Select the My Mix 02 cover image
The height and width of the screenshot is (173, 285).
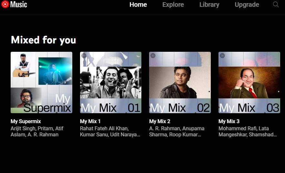[x=180, y=83]
